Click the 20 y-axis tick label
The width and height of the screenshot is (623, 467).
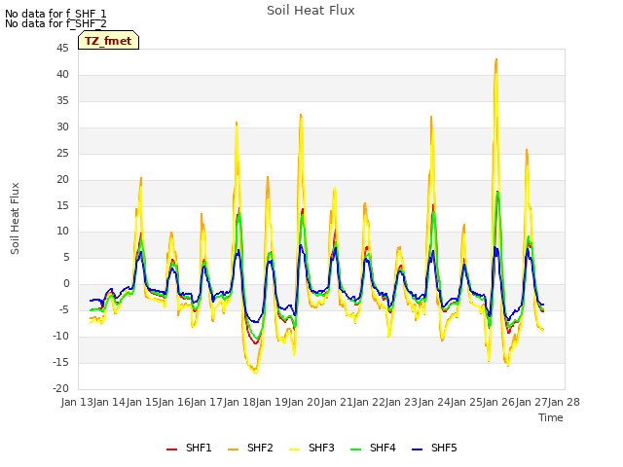pyautogui.click(x=62, y=179)
